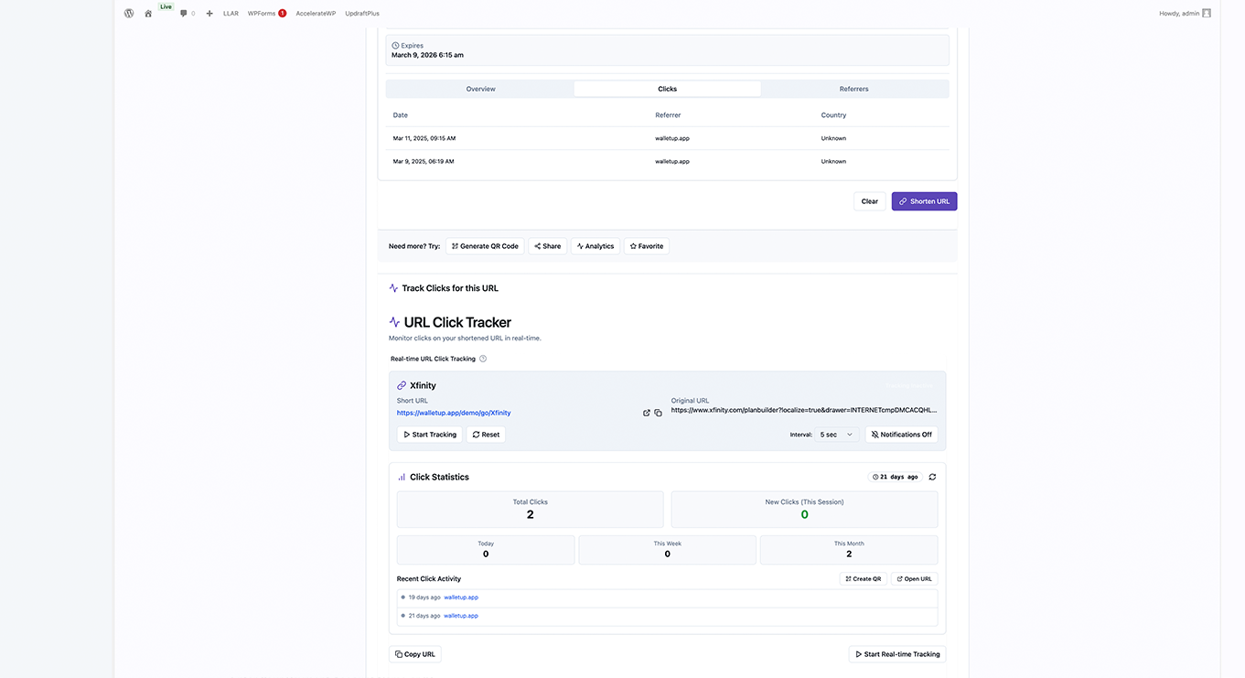Open AccelerateWP admin bar item

[x=316, y=14]
